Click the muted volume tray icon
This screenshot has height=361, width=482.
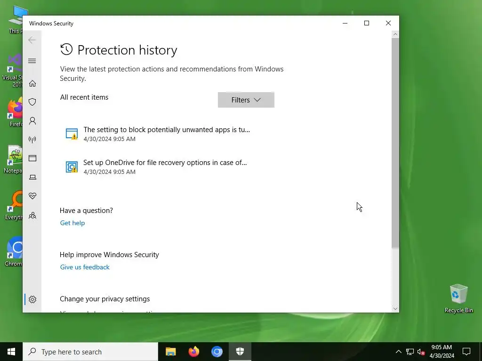pyautogui.click(x=421, y=352)
